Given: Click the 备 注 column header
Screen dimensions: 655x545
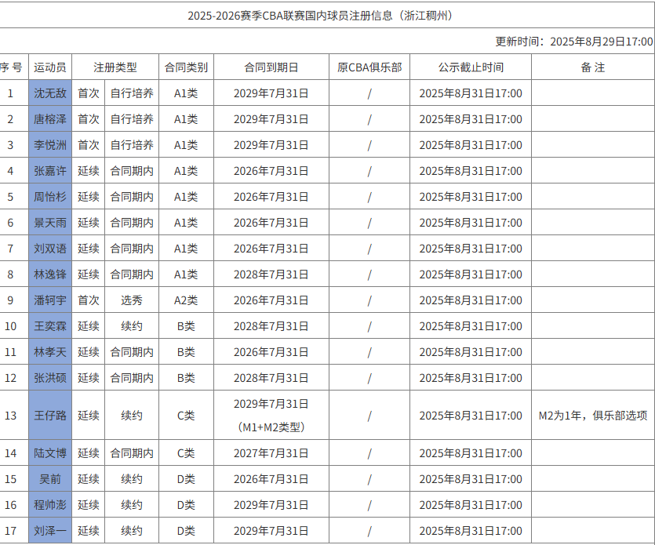Looking at the screenshot, I should (x=593, y=67).
